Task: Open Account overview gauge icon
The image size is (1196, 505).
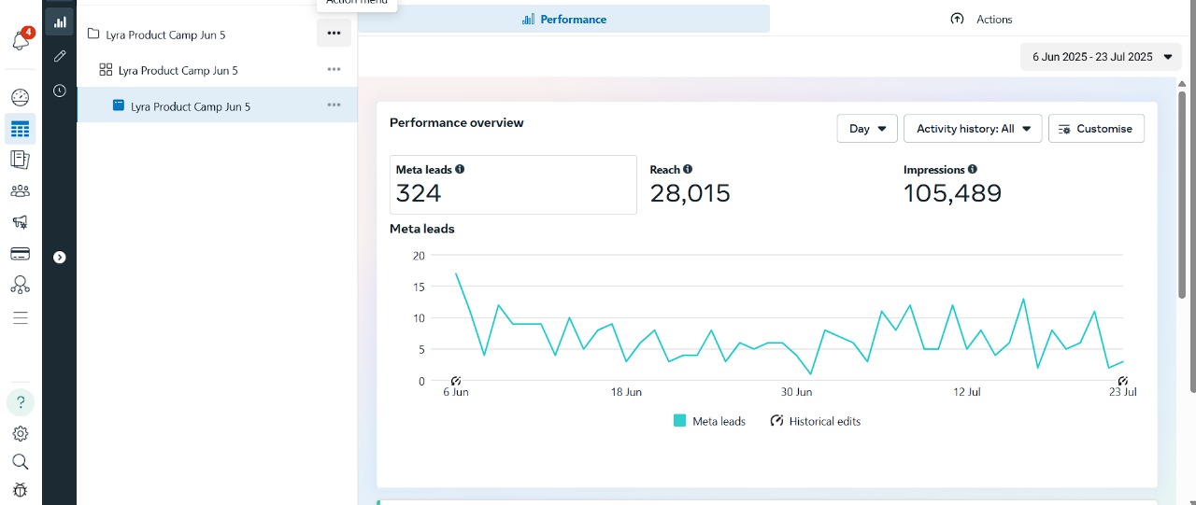Action: tap(21, 98)
